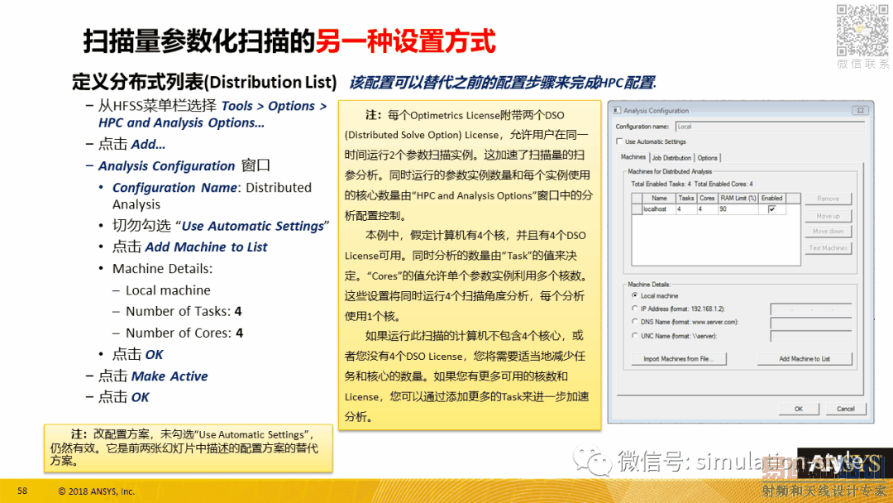Switch to the Machines tab
The image size is (893, 503).
click(633, 157)
